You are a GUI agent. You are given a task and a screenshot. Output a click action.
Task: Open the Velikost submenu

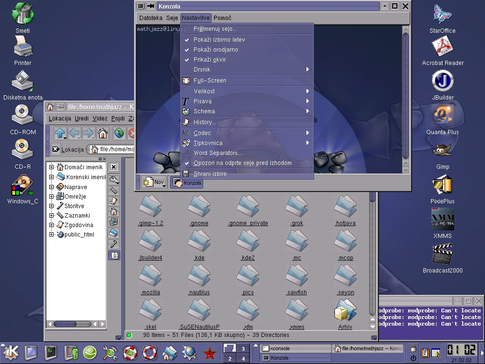pyautogui.click(x=247, y=91)
